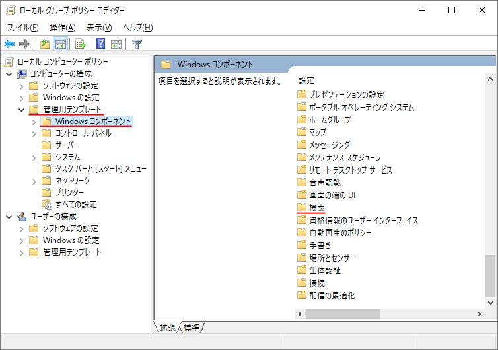The width and height of the screenshot is (498, 350).
Task: Click the 生体認証 folder icon
Action: tap(301, 270)
